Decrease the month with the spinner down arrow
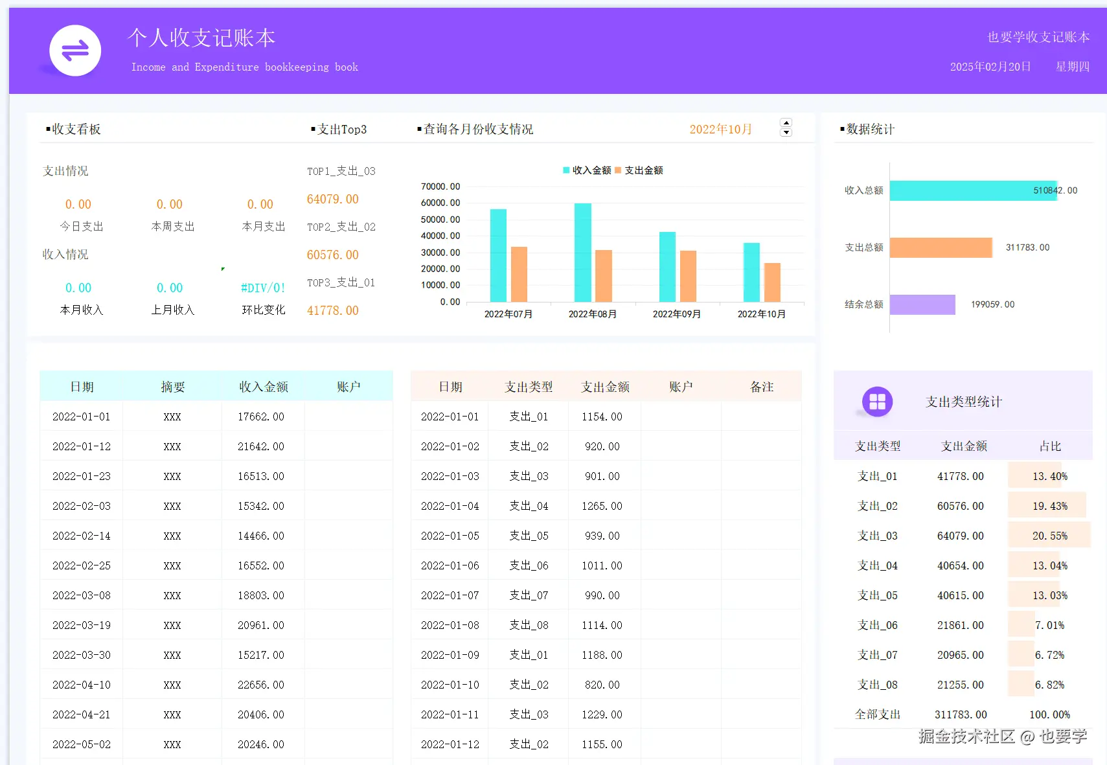This screenshot has width=1107, height=765. (786, 132)
